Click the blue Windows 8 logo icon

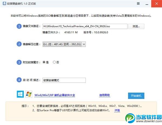coord(20,94)
